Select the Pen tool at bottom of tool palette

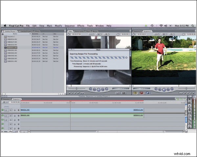pos(189,127)
